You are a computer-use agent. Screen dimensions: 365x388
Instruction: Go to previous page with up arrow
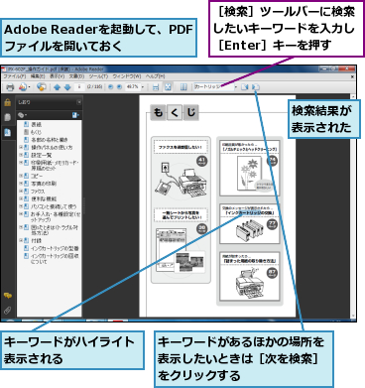58,87
